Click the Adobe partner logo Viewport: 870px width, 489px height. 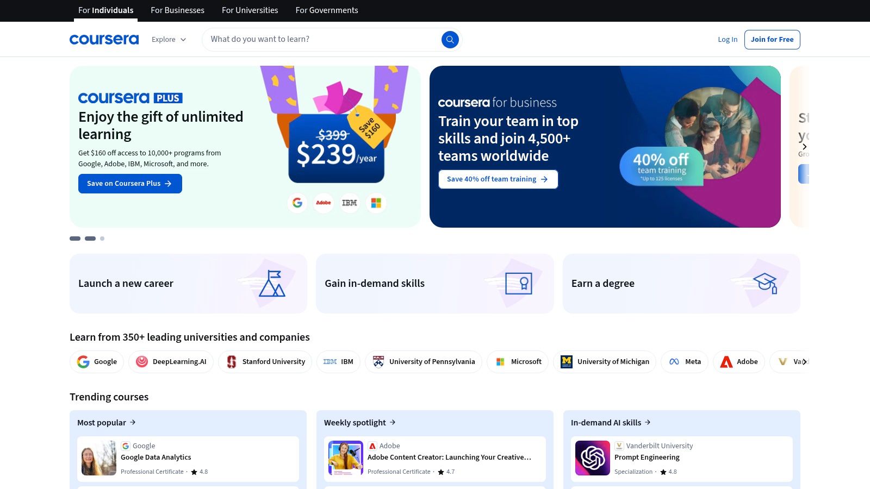(x=738, y=361)
